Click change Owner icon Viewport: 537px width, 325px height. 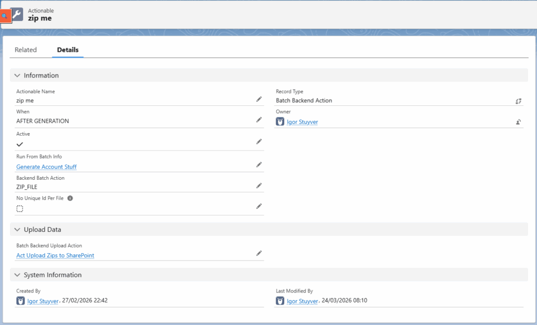pyautogui.click(x=518, y=122)
